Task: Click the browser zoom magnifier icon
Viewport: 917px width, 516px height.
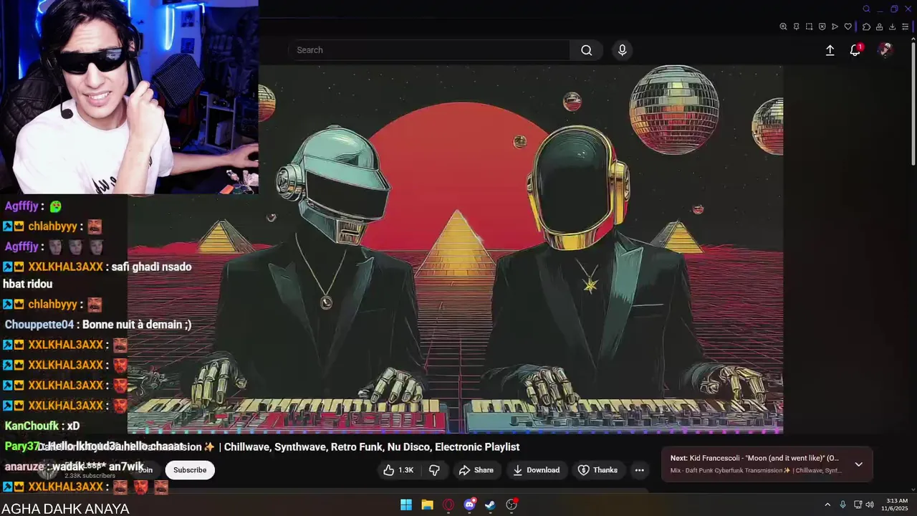Action: [783, 27]
